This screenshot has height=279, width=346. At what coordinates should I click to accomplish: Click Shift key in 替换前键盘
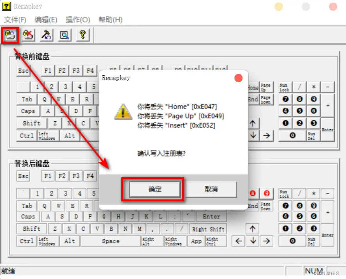32,123
